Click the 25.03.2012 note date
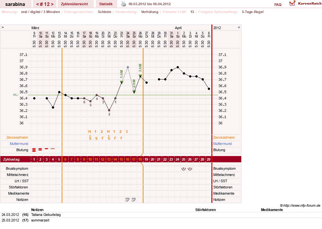 (x=10, y=220)
